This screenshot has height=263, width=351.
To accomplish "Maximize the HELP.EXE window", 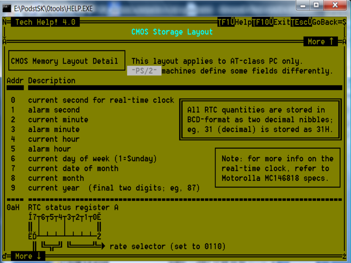I will coord(316,6).
